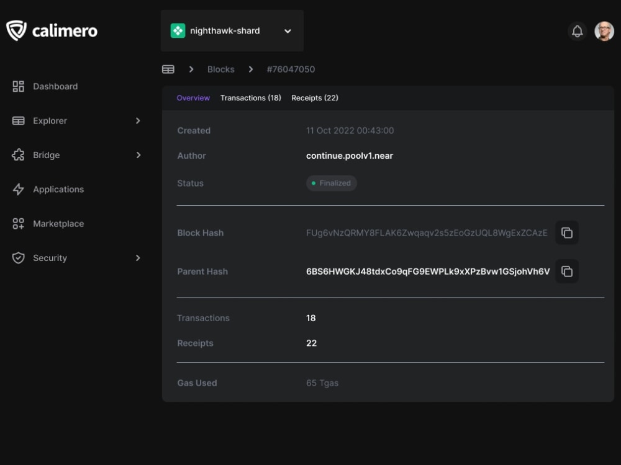Viewport: 621px width, 465px height.
Task: Expand the Explorer submenu chevron
Action: point(138,121)
